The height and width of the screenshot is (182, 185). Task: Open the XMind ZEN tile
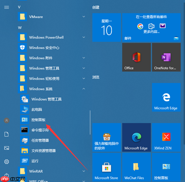pos(166,137)
